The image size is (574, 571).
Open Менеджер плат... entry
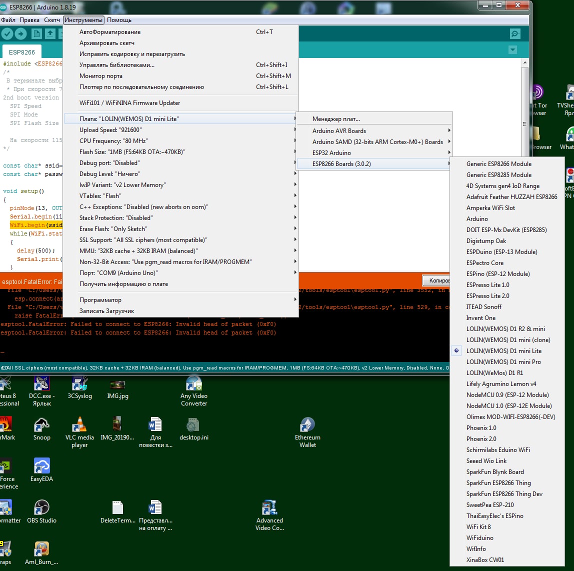point(374,118)
